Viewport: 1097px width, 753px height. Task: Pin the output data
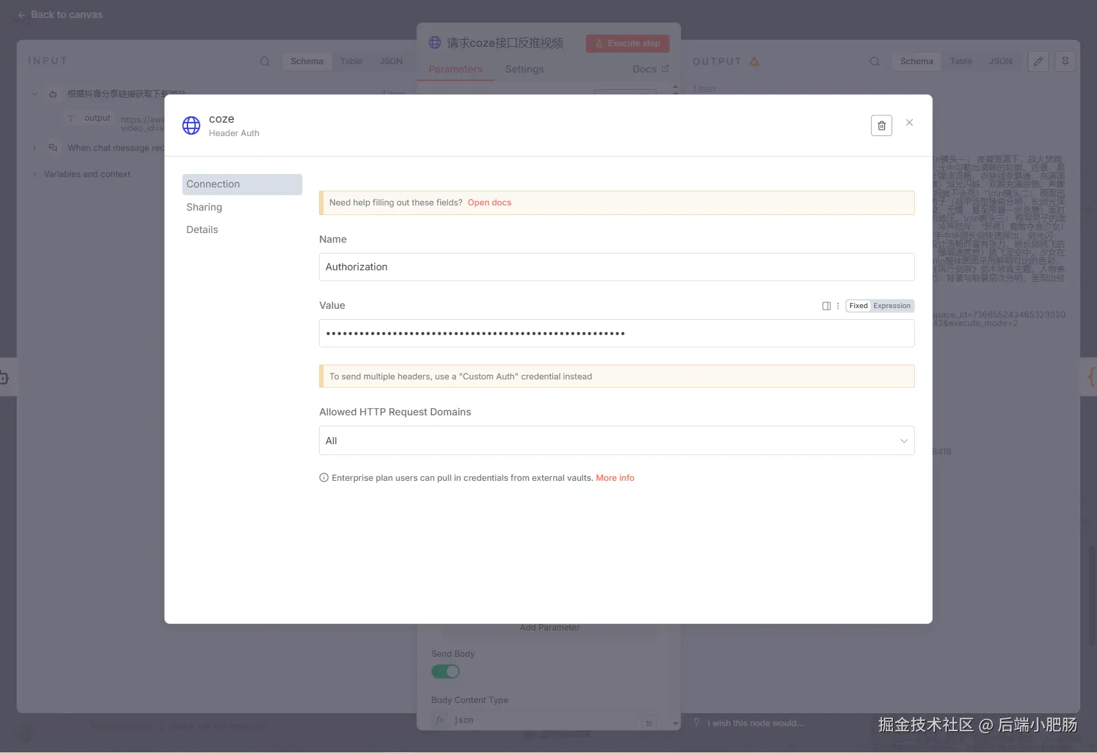click(1065, 62)
